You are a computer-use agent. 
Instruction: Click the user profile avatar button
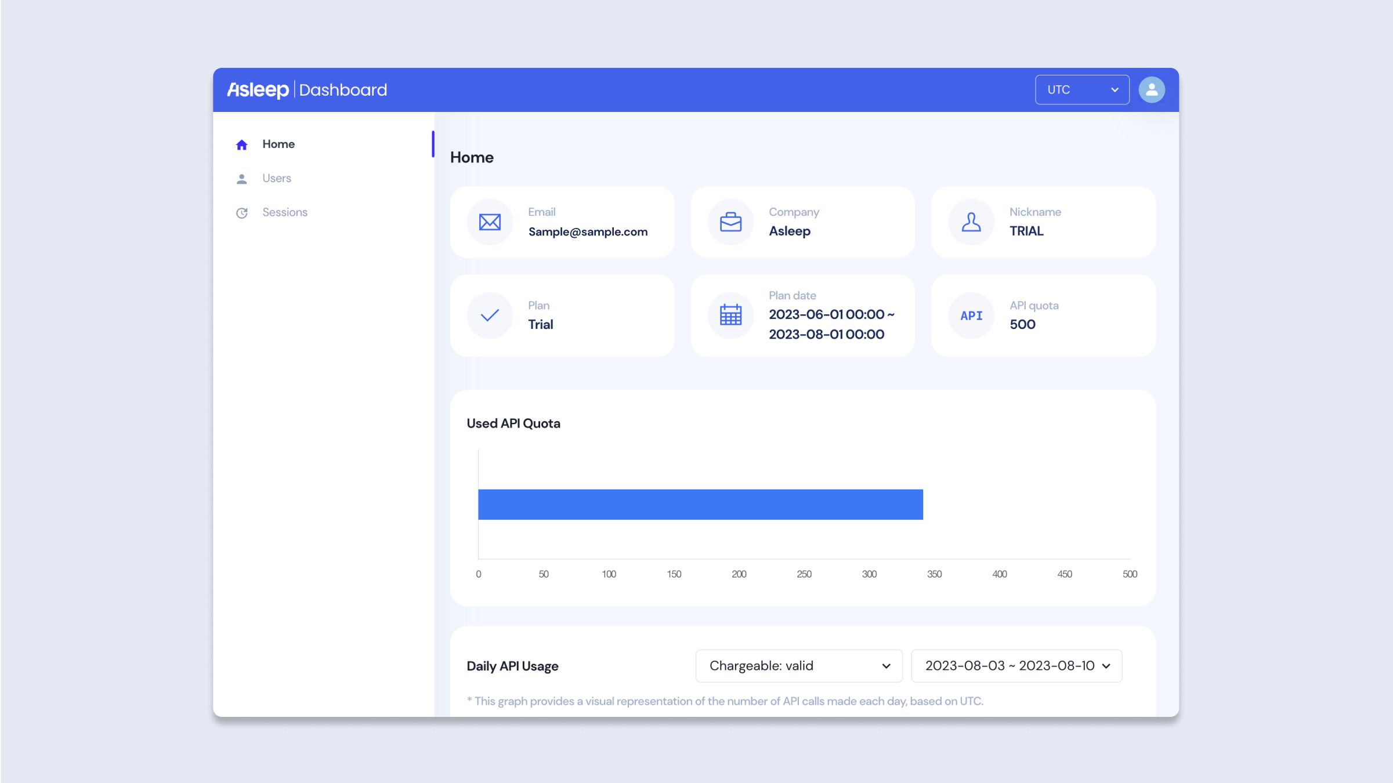pos(1152,90)
